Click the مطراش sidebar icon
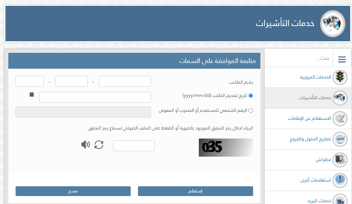This screenshot has width=352, height=204. (x=340, y=160)
